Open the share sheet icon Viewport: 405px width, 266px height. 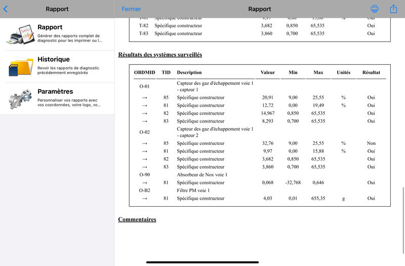393,9
